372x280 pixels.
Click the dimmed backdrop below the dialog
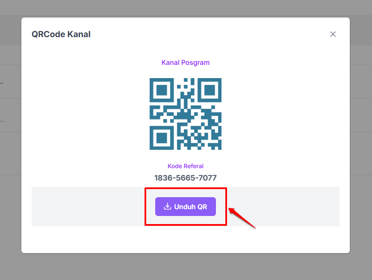pos(186,267)
